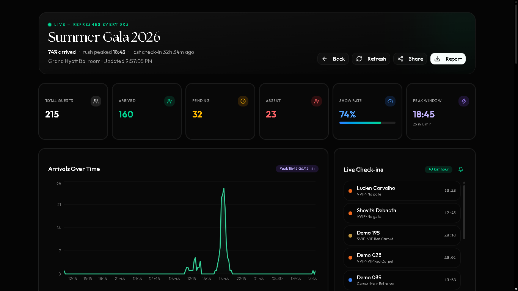This screenshot has width=518, height=291.
Task: Click the Pending value 32
Action: pos(197,114)
